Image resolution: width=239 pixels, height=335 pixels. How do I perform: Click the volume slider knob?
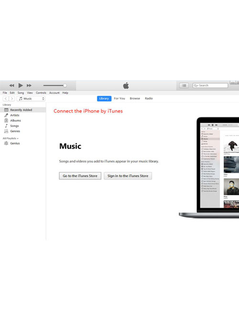pos(65,86)
